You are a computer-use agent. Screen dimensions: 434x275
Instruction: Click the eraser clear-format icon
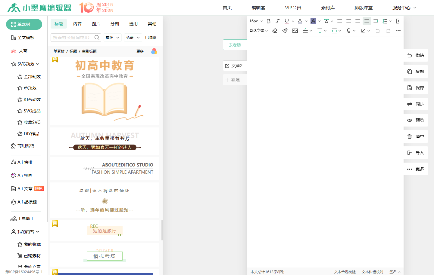pos(274,30)
